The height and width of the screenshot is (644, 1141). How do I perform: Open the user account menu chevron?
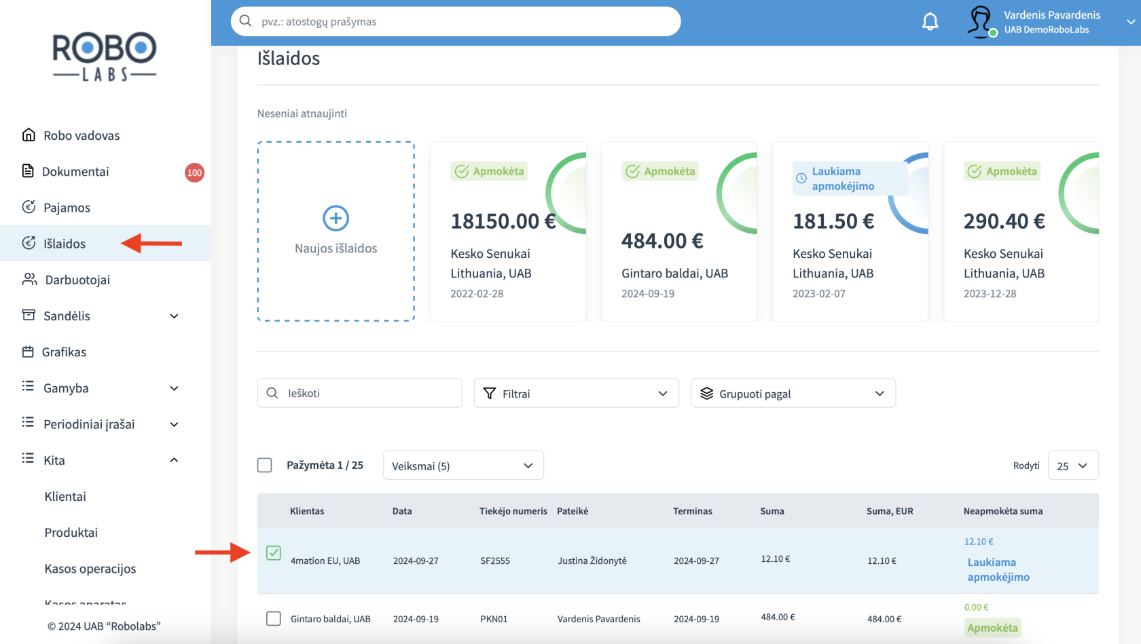1130,22
